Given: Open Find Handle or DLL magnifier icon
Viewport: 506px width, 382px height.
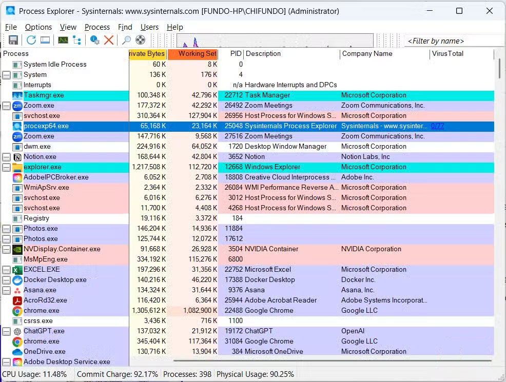Looking at the screenshot, I should (126, 40).
